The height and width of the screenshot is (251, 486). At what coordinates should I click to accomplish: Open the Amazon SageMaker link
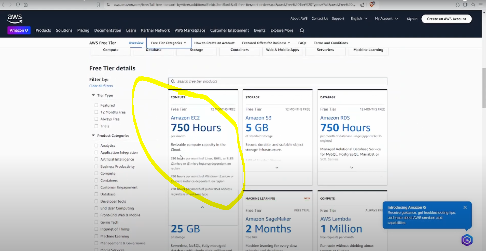pyautogui.click(x=268, y=219)
